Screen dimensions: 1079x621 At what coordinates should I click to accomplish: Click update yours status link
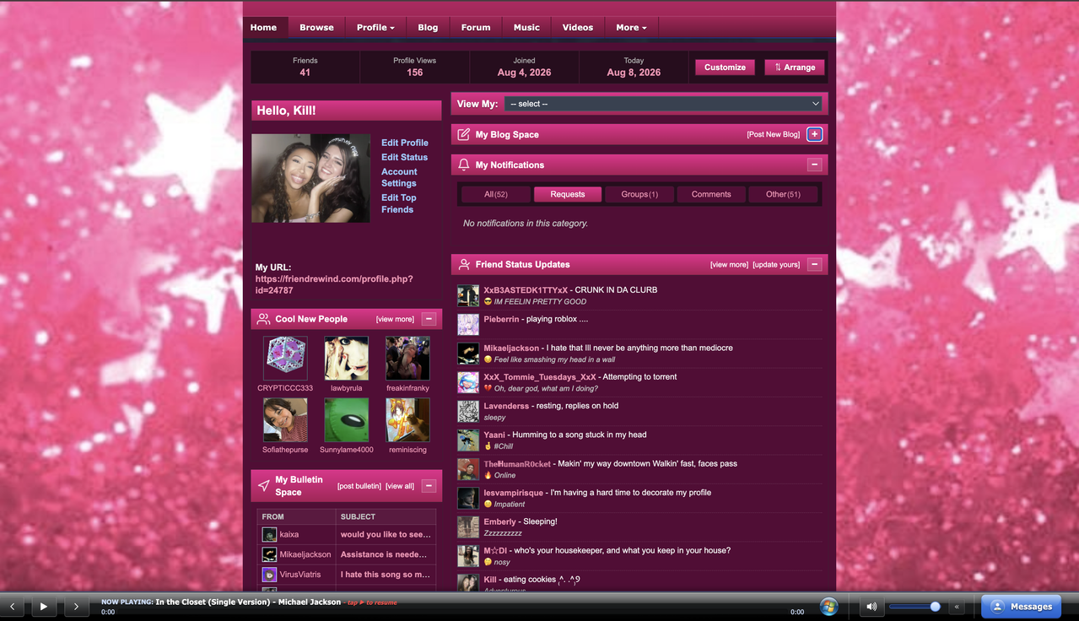(x=776, y=264)
